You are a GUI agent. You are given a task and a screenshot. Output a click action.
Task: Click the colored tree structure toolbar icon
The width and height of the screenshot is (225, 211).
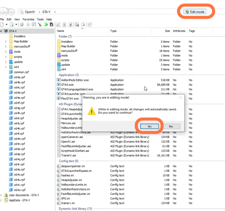tap(40, 25)
